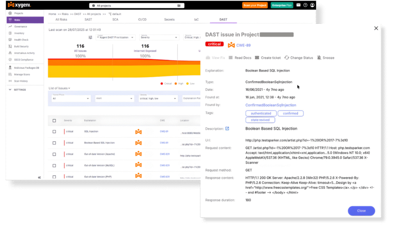Open the mail envelope icon in header

coord(298,5)
